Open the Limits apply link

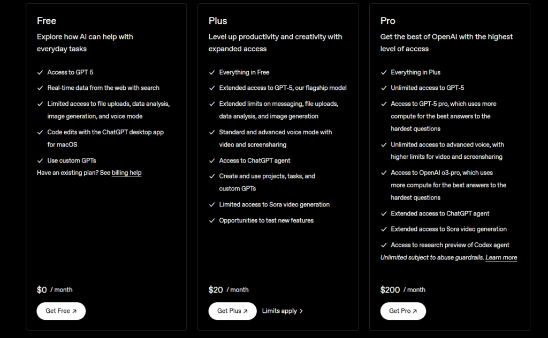tap(279, 311)
